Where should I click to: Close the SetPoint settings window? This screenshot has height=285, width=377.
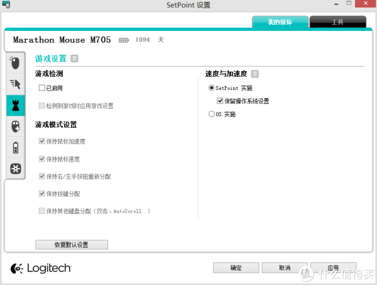pyautogui.click(x=366, y=4)
